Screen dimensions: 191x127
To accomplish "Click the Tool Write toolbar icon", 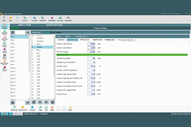I will click(42, 19).
